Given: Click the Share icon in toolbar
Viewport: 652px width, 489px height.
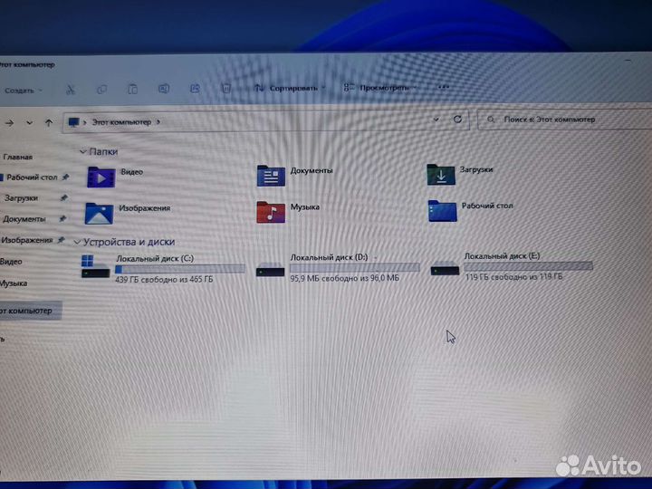Looking at the screenshot, I should (195, 88).
